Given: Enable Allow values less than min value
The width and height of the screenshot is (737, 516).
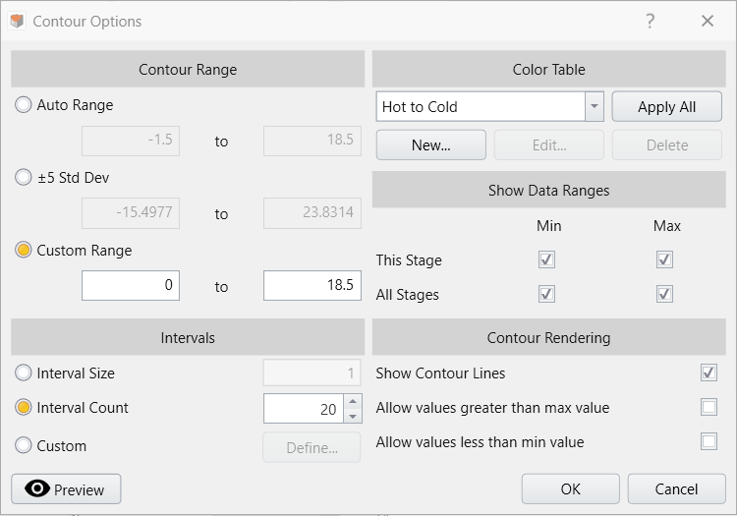Looking at the screenshot, I should (x=709, y=441).
